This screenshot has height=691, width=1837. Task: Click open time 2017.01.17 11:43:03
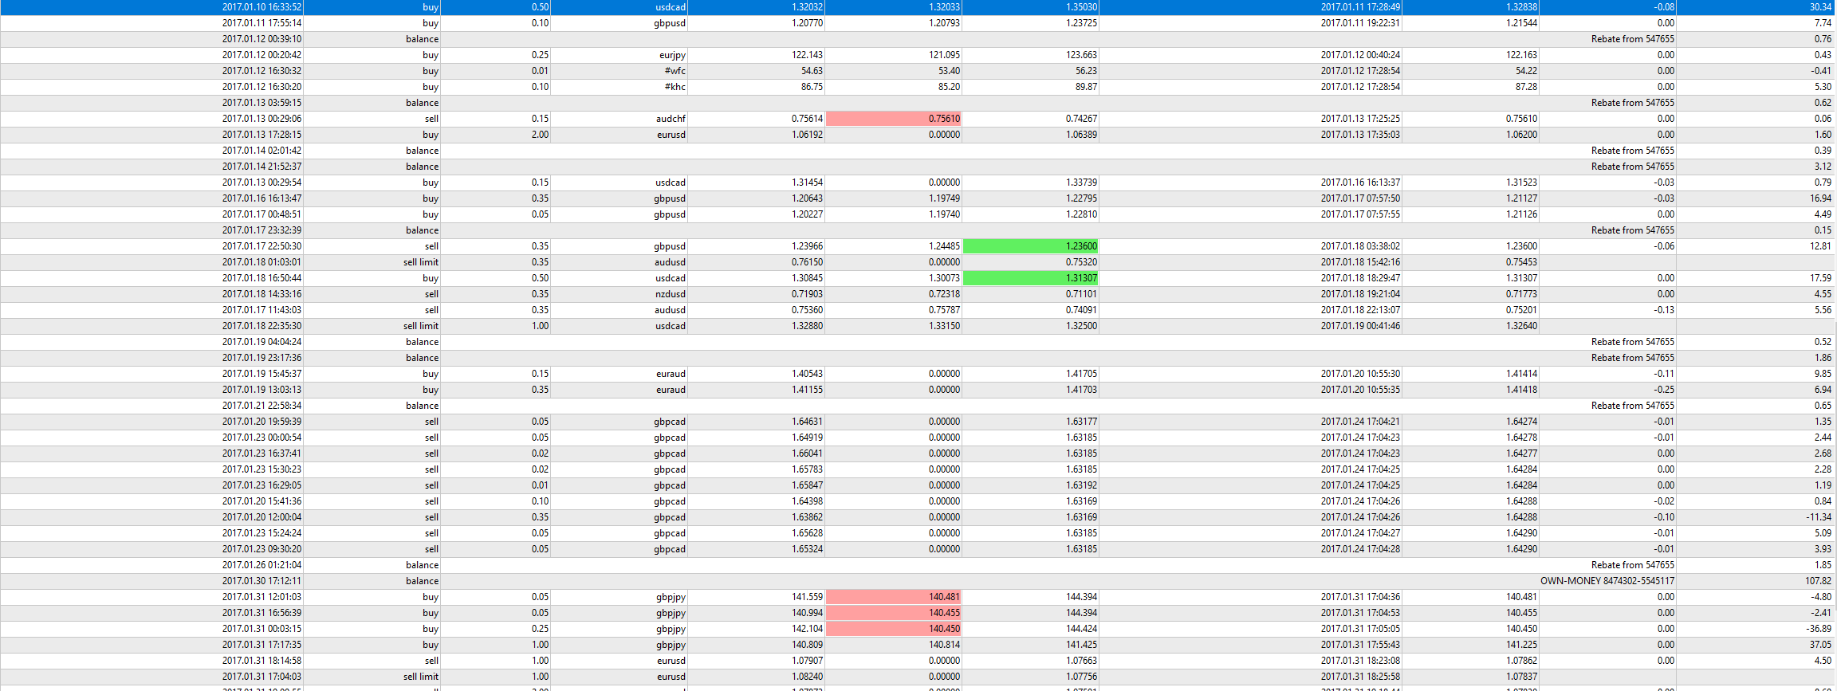pyautogui.click(x=262, y=310)
